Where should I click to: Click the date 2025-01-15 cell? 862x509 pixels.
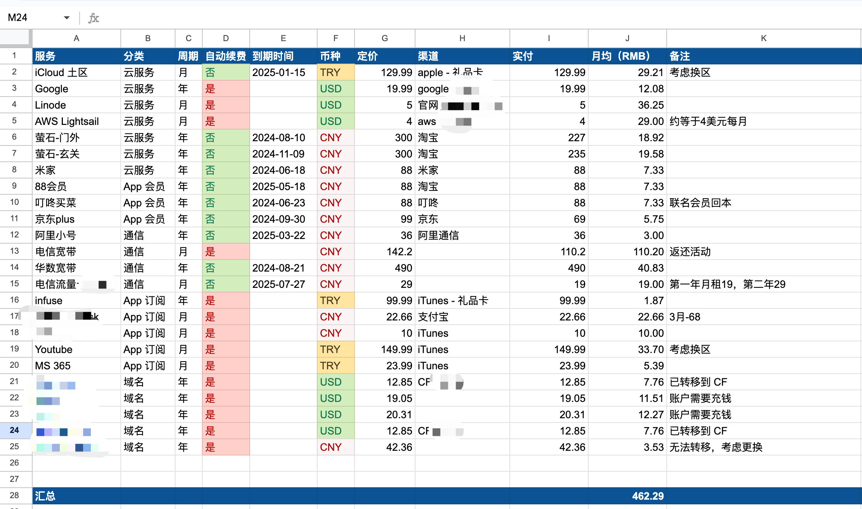point(283,73)
